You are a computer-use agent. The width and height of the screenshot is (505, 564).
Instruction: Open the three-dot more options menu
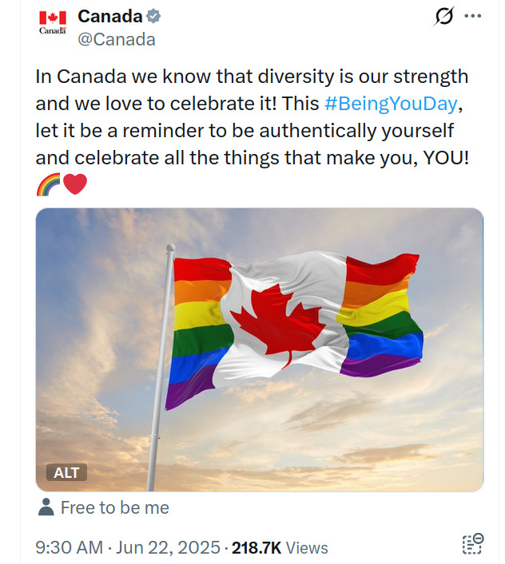click(473, 16)
